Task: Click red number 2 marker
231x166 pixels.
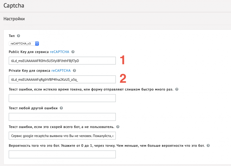Action: point(123,79)
